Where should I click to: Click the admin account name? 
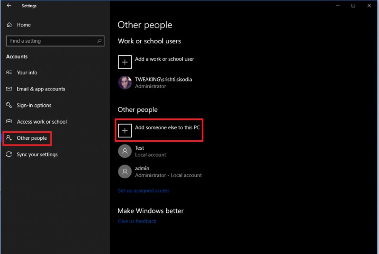coord(142,168)
